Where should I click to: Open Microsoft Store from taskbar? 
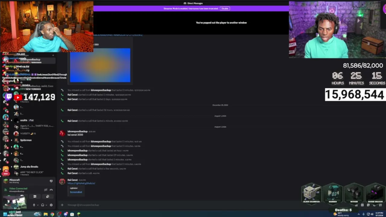coord(72,214)
